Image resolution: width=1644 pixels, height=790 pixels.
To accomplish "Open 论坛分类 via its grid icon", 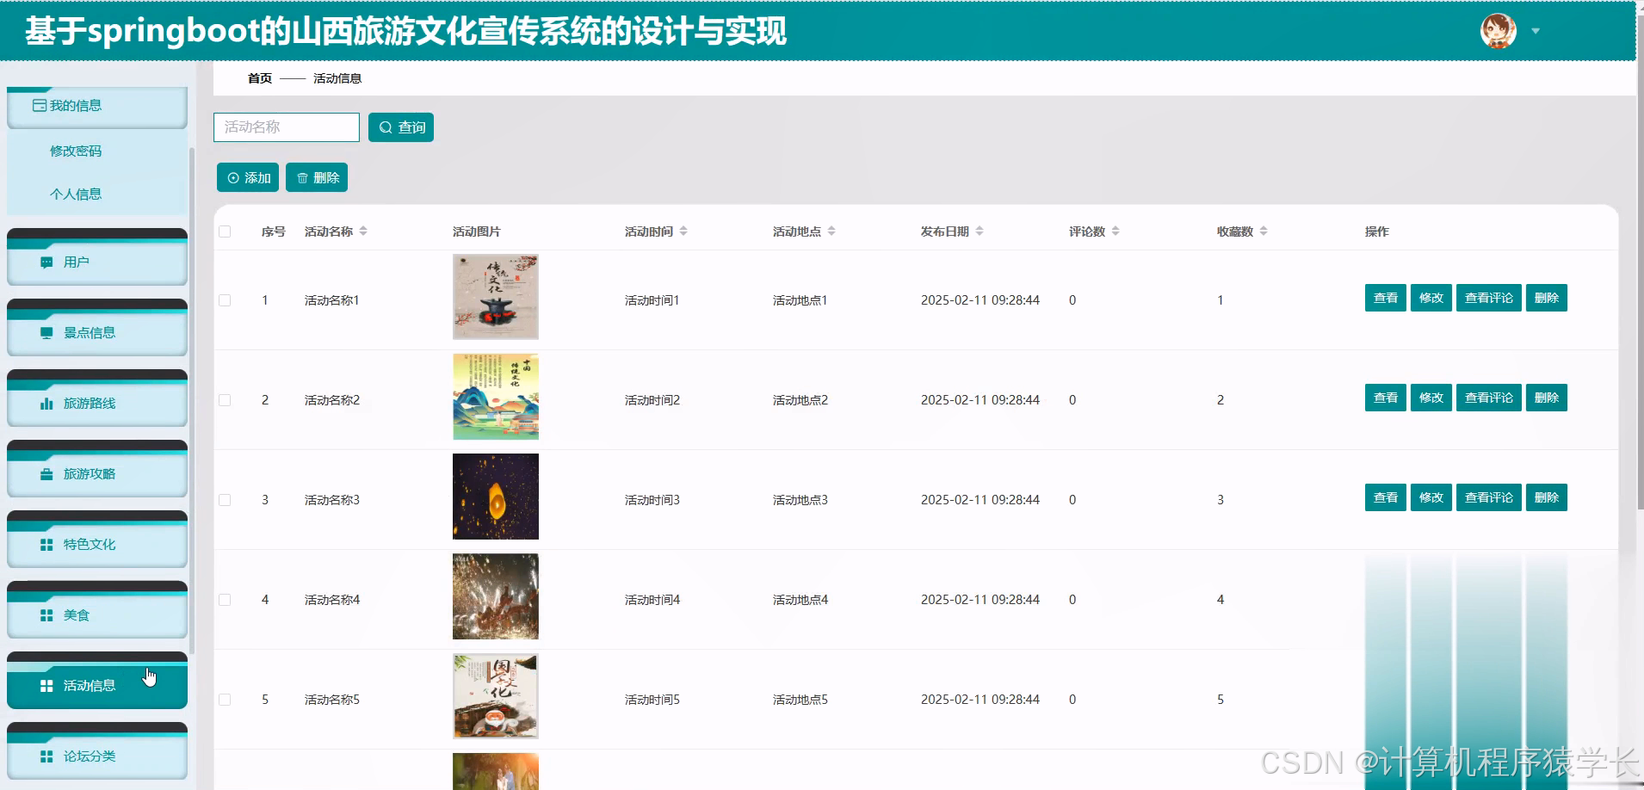I will tap(46, 756).
